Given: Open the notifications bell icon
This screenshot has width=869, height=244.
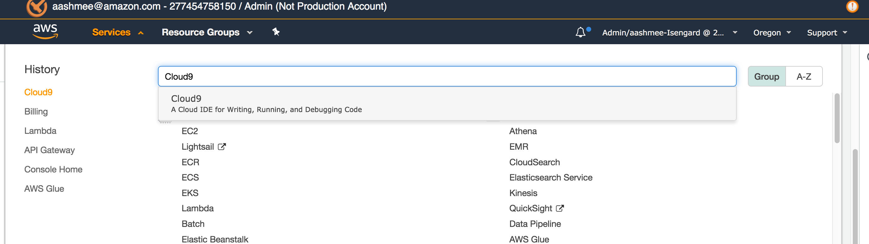Looking at the screenshot, I should [x=580, y=32].
